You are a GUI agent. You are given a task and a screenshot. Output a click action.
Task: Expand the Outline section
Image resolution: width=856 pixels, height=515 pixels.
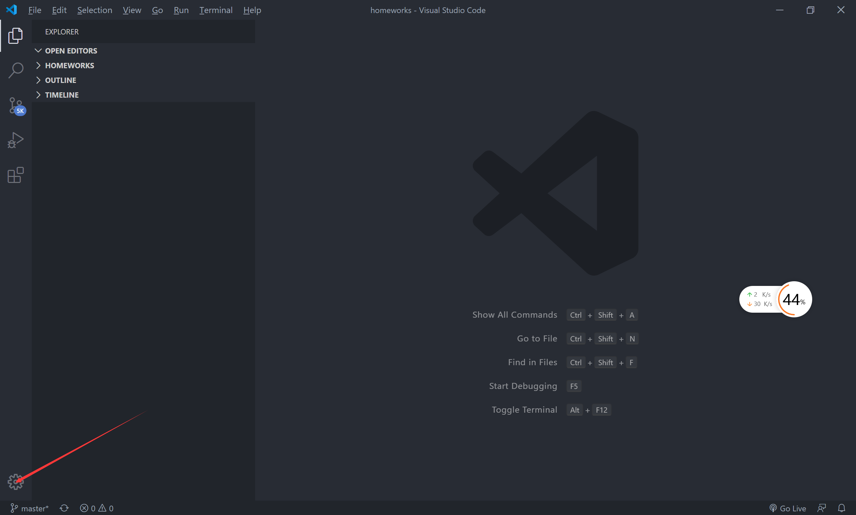(61, 80)
